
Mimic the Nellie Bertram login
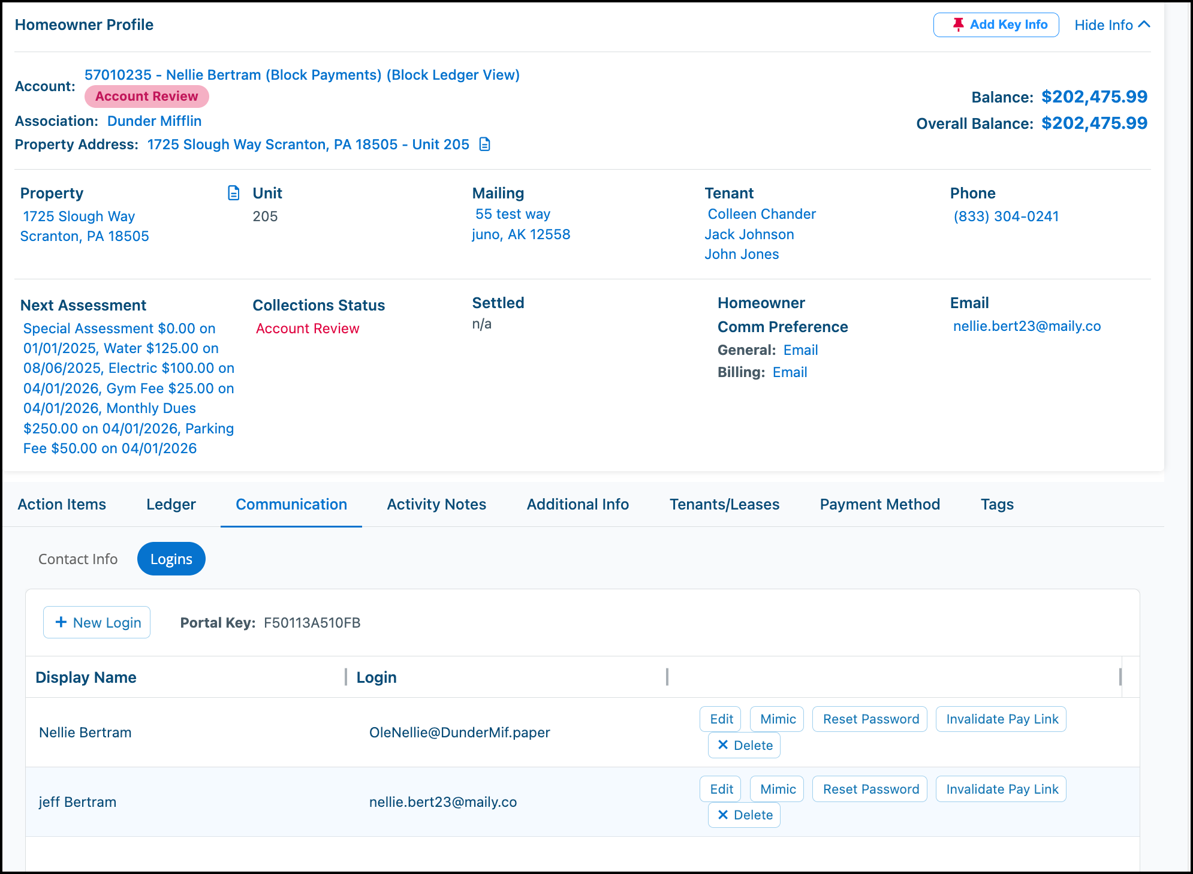click(778, 719)
